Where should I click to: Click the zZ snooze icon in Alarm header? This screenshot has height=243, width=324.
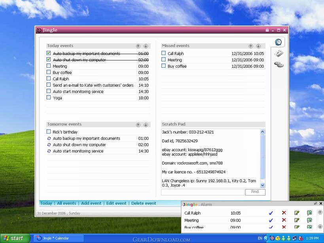pos(315,203)
